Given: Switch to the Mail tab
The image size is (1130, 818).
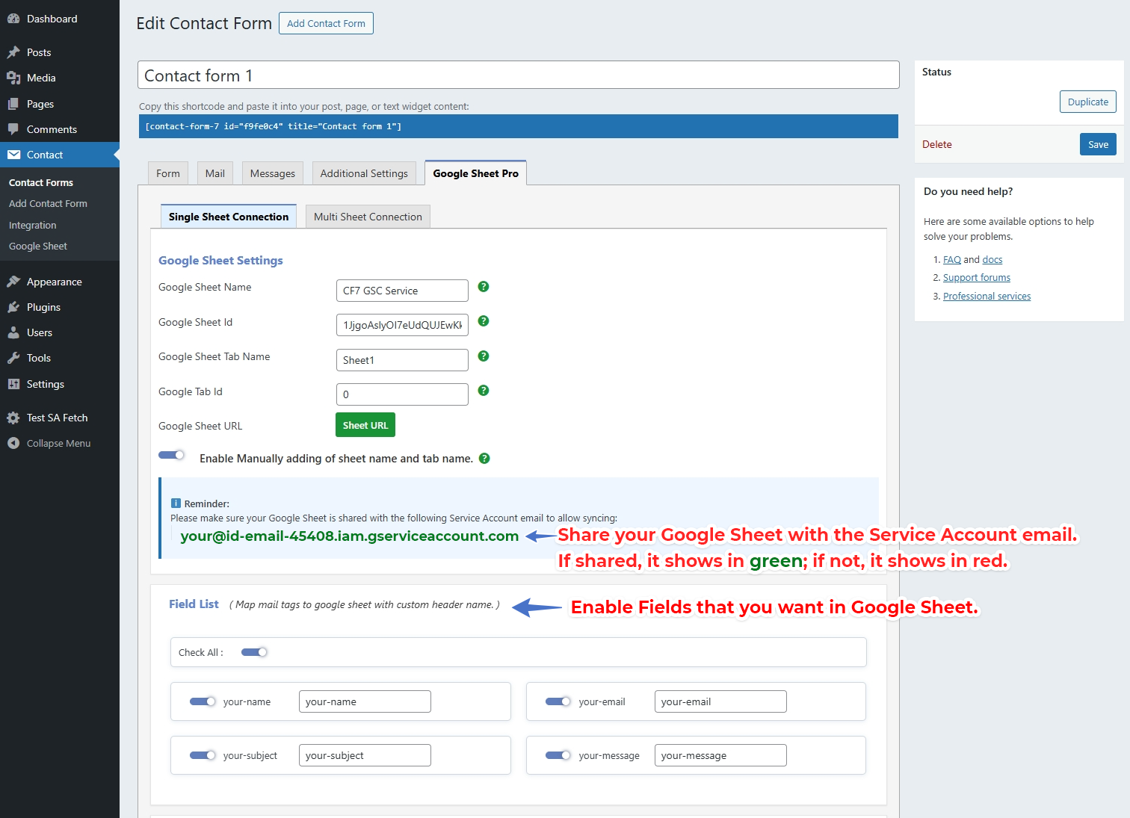Looking at the screenshot, I should point(214,173).
